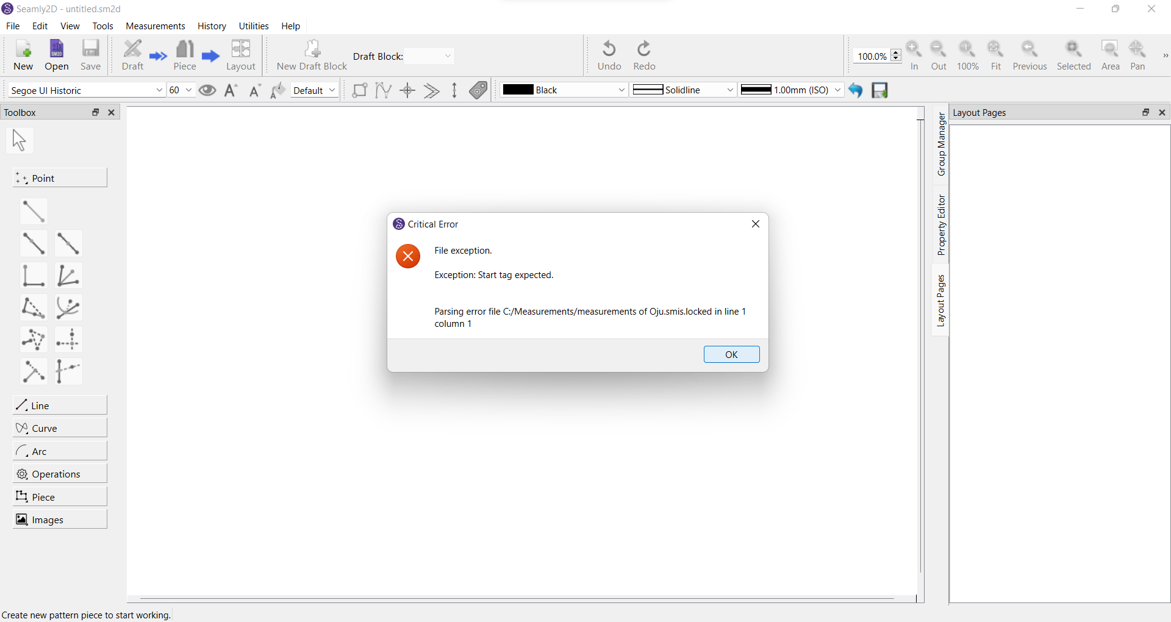
Task: Click the Open pattern file icon
Action: 57,55
